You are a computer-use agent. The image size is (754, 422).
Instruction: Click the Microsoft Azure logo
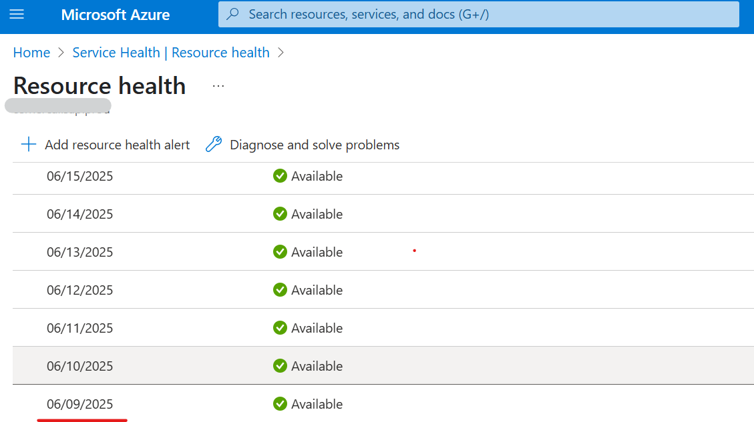115,14
